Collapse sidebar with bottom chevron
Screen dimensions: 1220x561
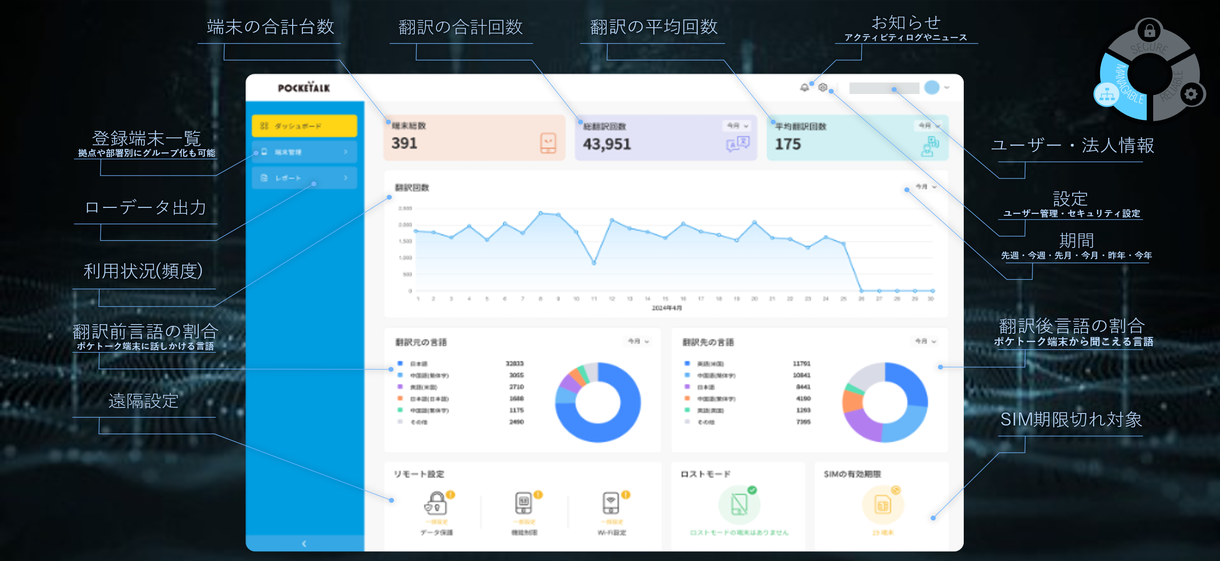click(x=304, y=543)
